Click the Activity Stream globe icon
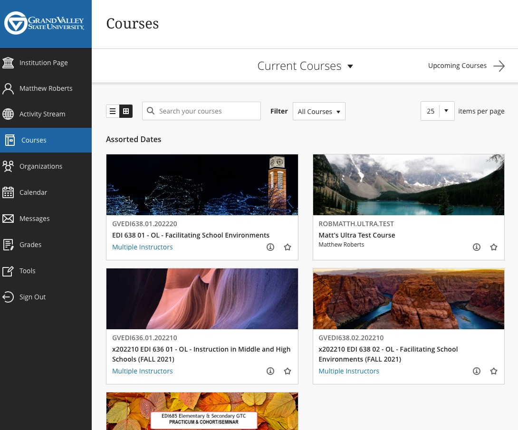Image resolution: width=518 pixels, height=430 pixels. (8, 114)
